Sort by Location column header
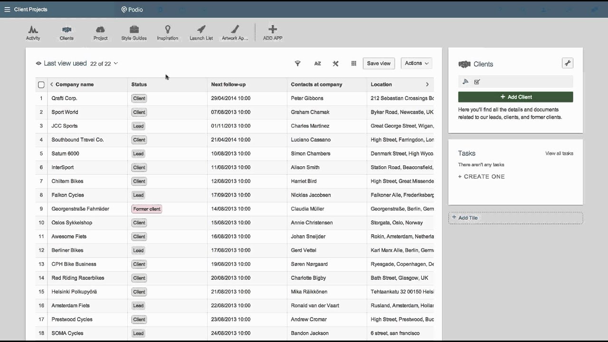Image resolution: width=608 pixels, height=342 pixels. pyautogui.click(x=381, y=85)
